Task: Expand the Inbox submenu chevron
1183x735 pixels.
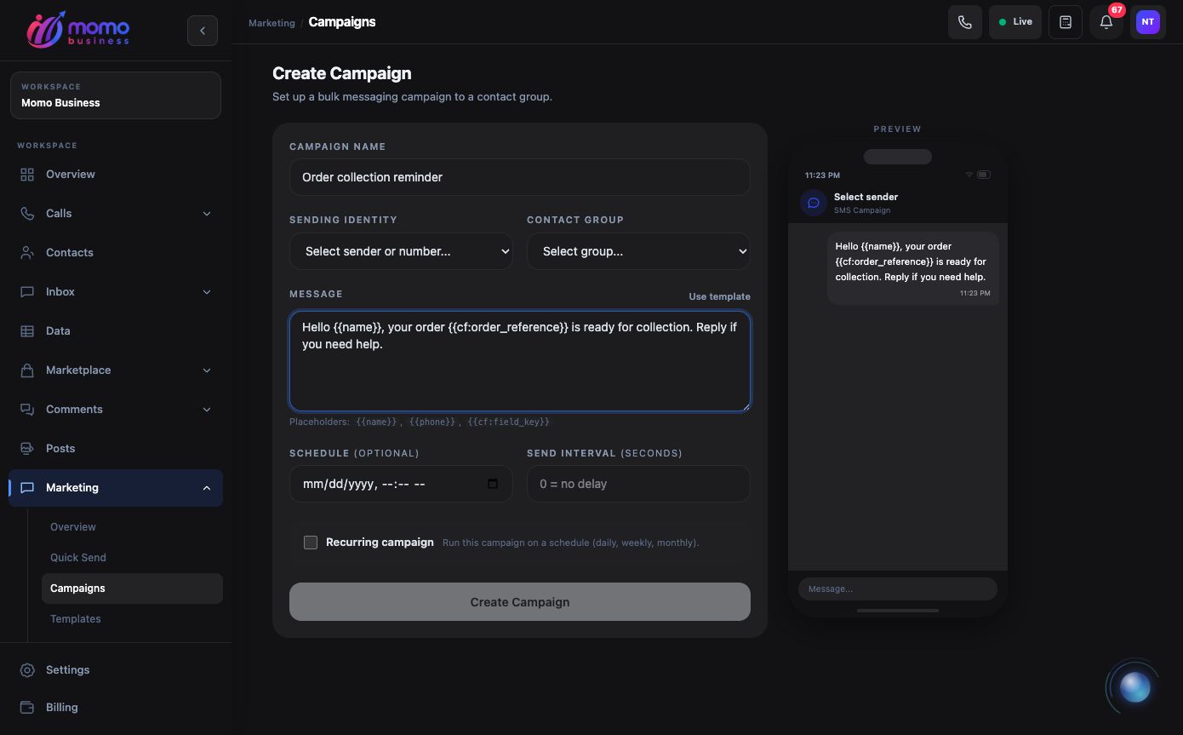Action: point(207,292)
